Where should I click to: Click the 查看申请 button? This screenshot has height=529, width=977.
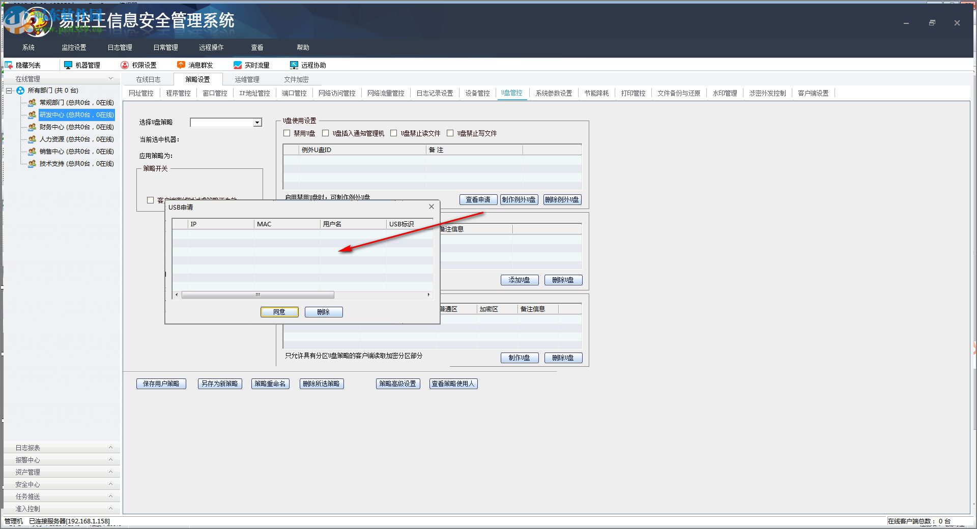[478, 199]
